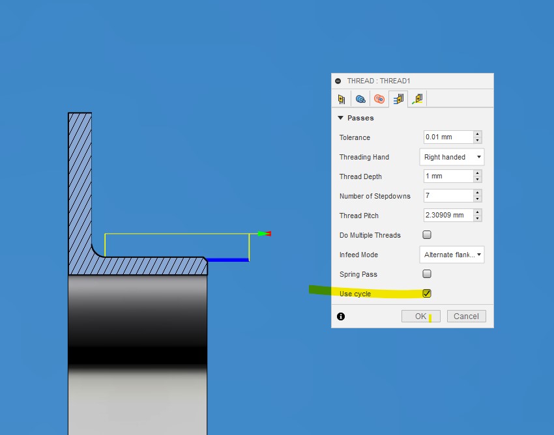Uncheck the Use cycle checkbox
Image resolution: width=554 pixels, height=435 pixels.
[x=427, y=294]
